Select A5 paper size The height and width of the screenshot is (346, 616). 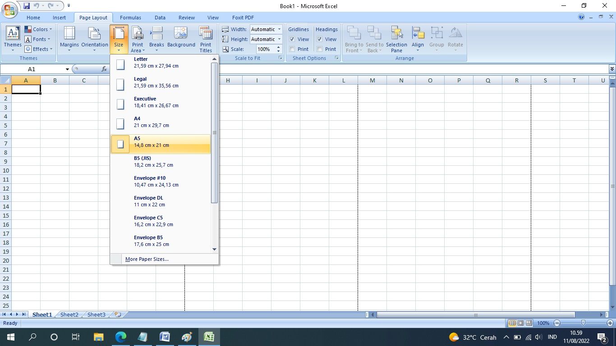(x=161, y=144)
